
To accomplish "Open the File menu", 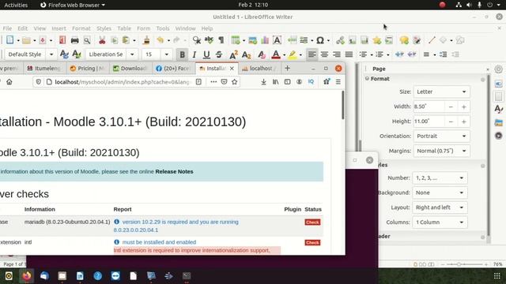I will point(7,28).
